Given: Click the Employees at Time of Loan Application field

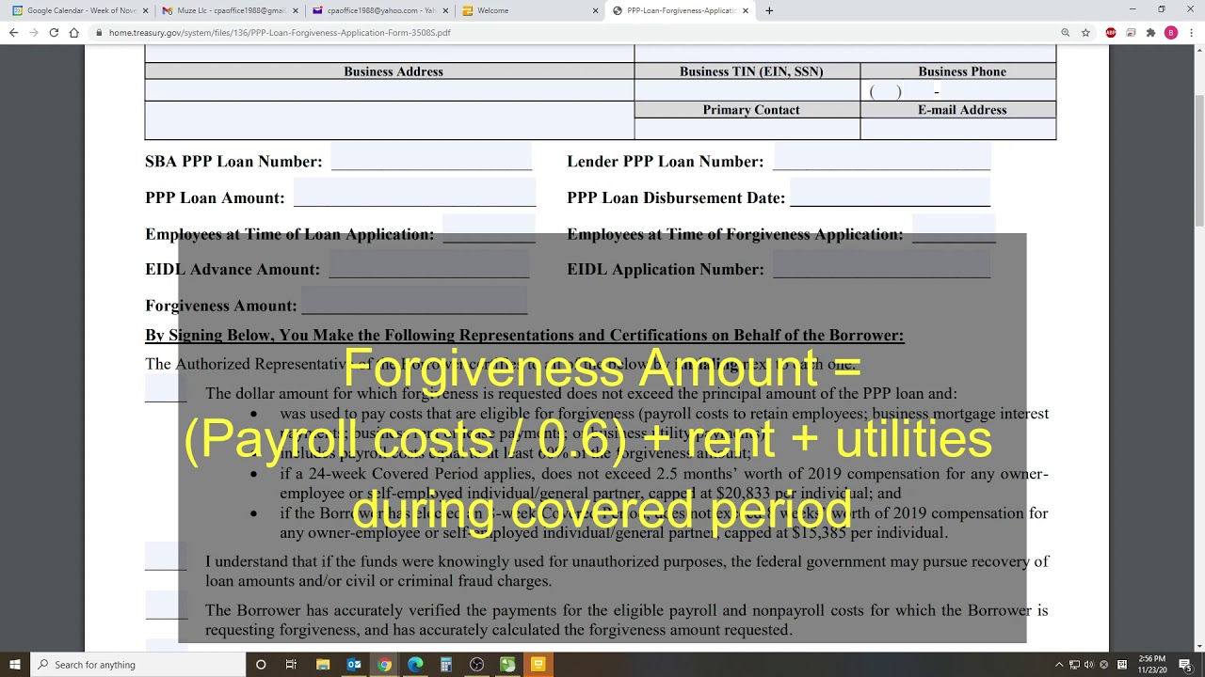Looking at the screenshot, I should coord(489,228).
